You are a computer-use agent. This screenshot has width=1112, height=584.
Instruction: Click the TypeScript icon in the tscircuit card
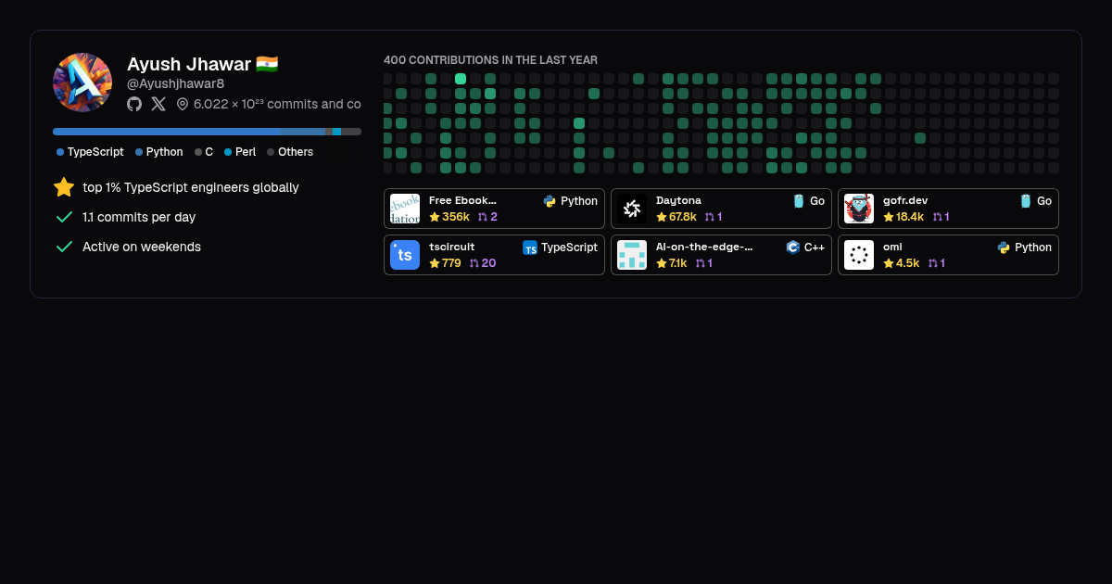(530, 248)
